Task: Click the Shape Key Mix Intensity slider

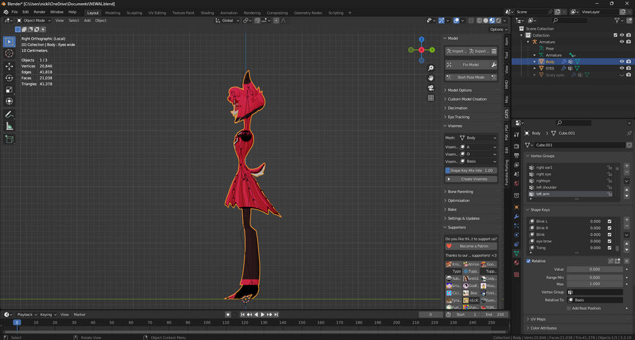Action: [471, 170]
